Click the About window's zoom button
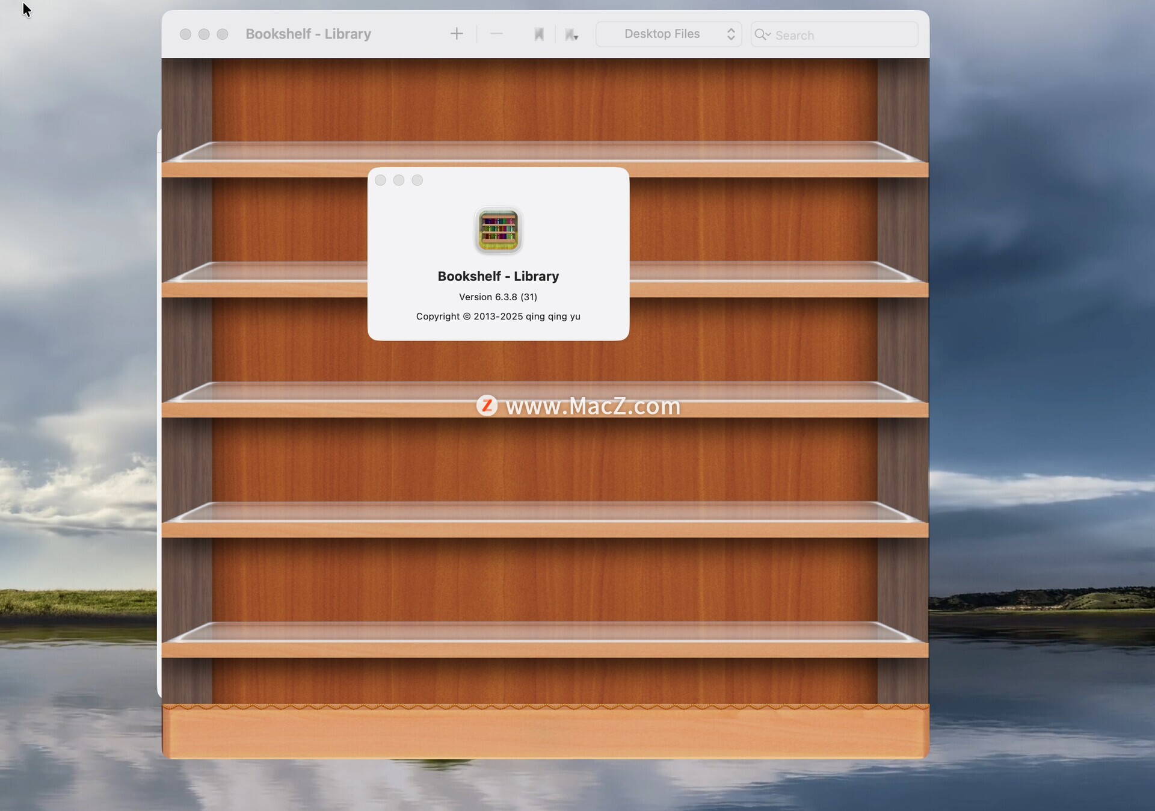Image resolution: width=1155 pixels, height=811 pixels. click(x=417, y=180)
